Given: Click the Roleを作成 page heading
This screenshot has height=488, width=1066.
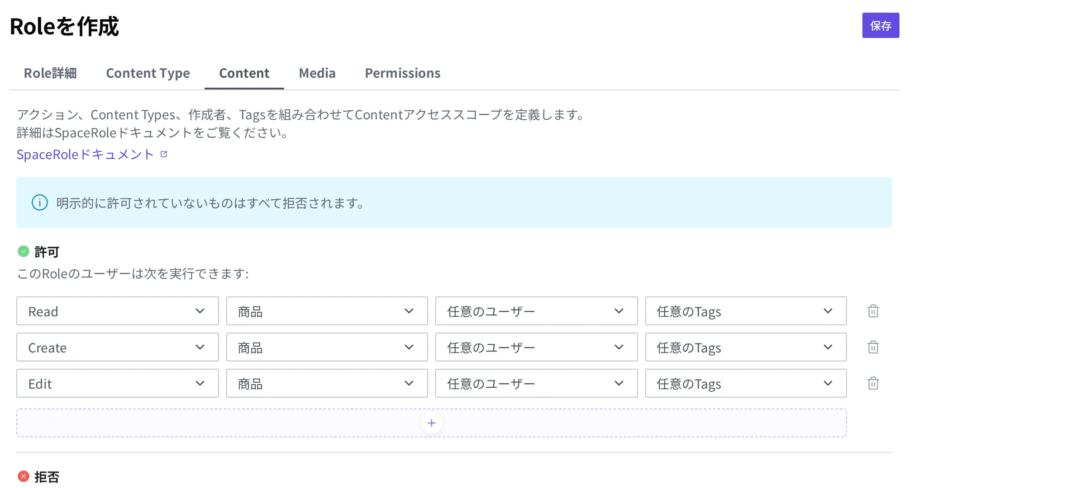Looking at the screenshot, I should [x=64, y=26].
